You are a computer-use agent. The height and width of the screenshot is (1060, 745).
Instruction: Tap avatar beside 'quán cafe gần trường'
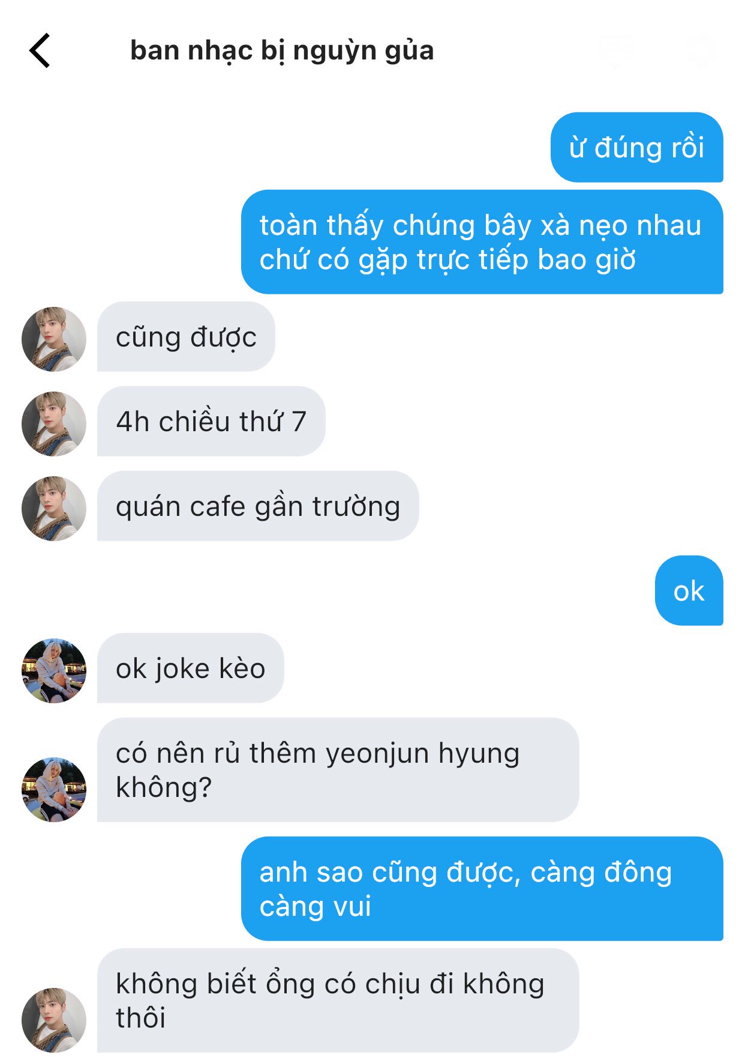[54, 508]
